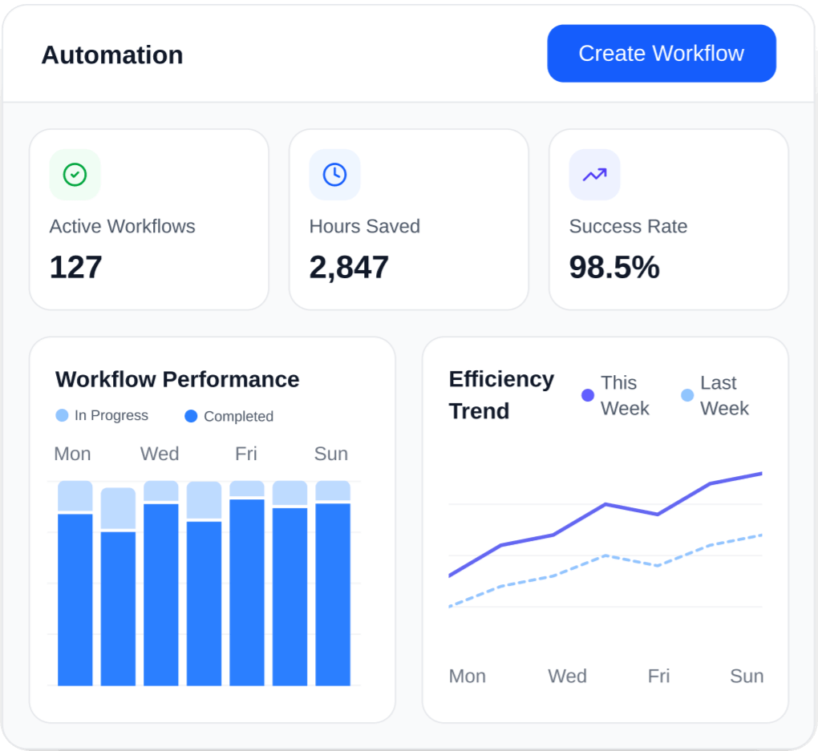Click the Wed label under Efficiency Trend
The height and width of the screenshot is (751, 818).
click(x=567, y=676)
